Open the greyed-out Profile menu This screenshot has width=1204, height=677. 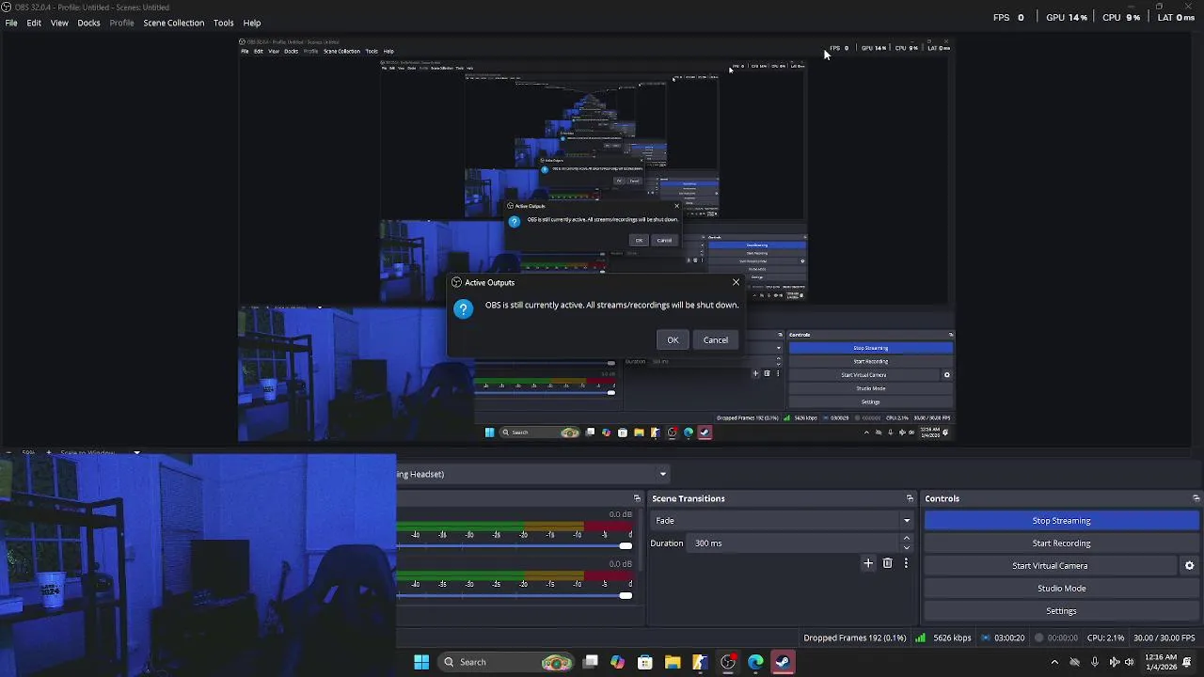[x=121, y=23]
